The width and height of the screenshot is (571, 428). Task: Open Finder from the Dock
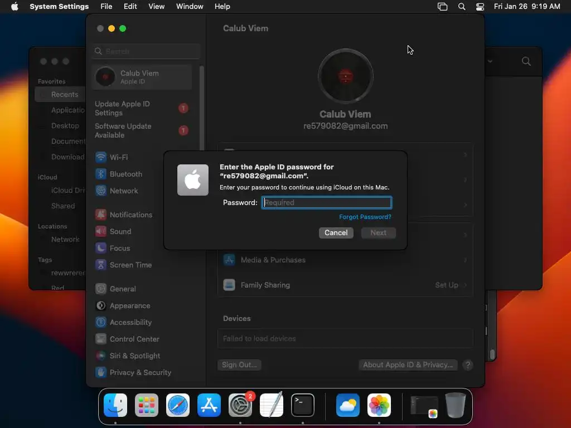(x=115, y=405)
